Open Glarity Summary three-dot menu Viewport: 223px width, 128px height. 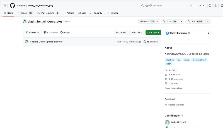click(x=209, y=33)
